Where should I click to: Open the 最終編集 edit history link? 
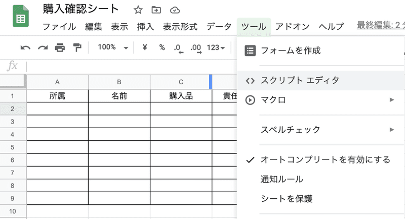[x=381, y=25]
